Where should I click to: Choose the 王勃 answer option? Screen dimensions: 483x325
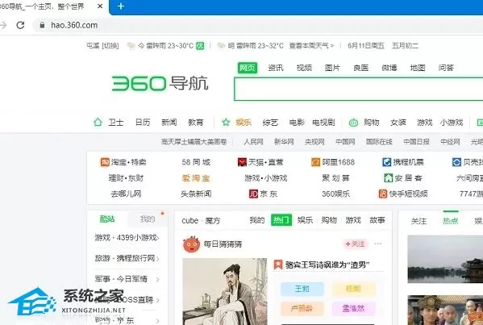[302, 289]
